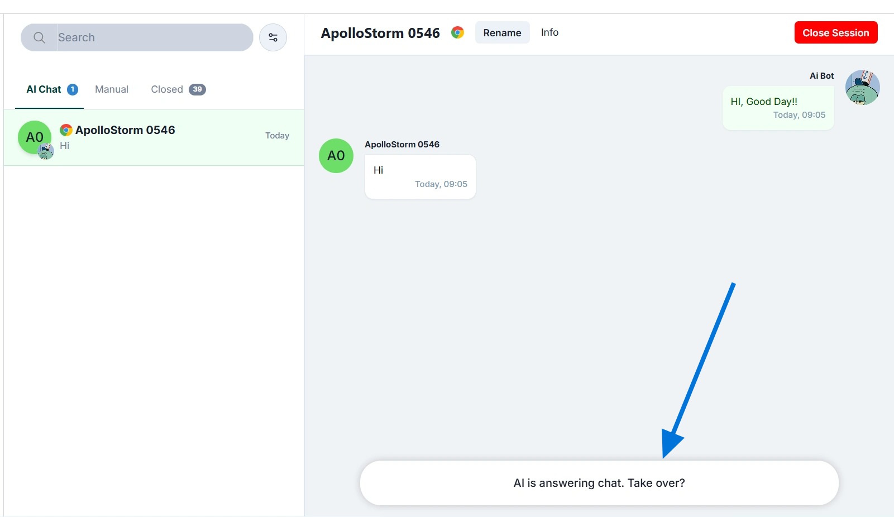The height and width of the screenshot is (517, 894).
Task: Click the small bot badge on list avatar
Action: click(x=46, y=151)
